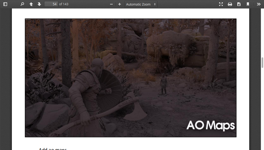
Task: Toggle the sidebar panel
Action: click(x=5, y=4)
